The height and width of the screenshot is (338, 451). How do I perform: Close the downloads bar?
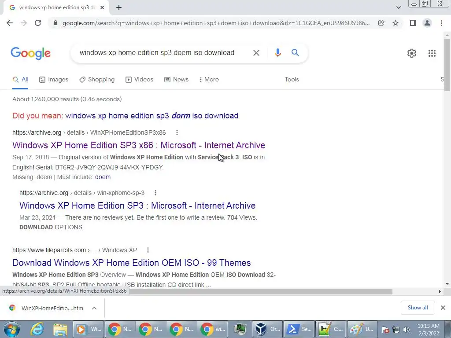tap(443, 308)
